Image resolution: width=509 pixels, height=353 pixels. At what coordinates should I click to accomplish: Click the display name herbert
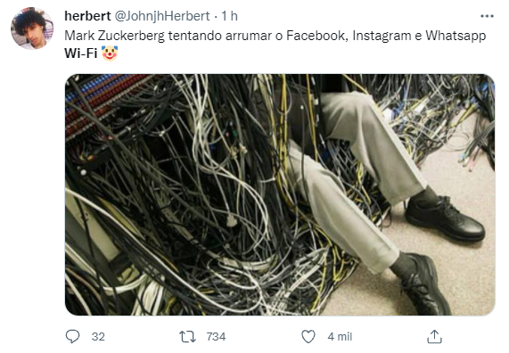coord(87,16)
